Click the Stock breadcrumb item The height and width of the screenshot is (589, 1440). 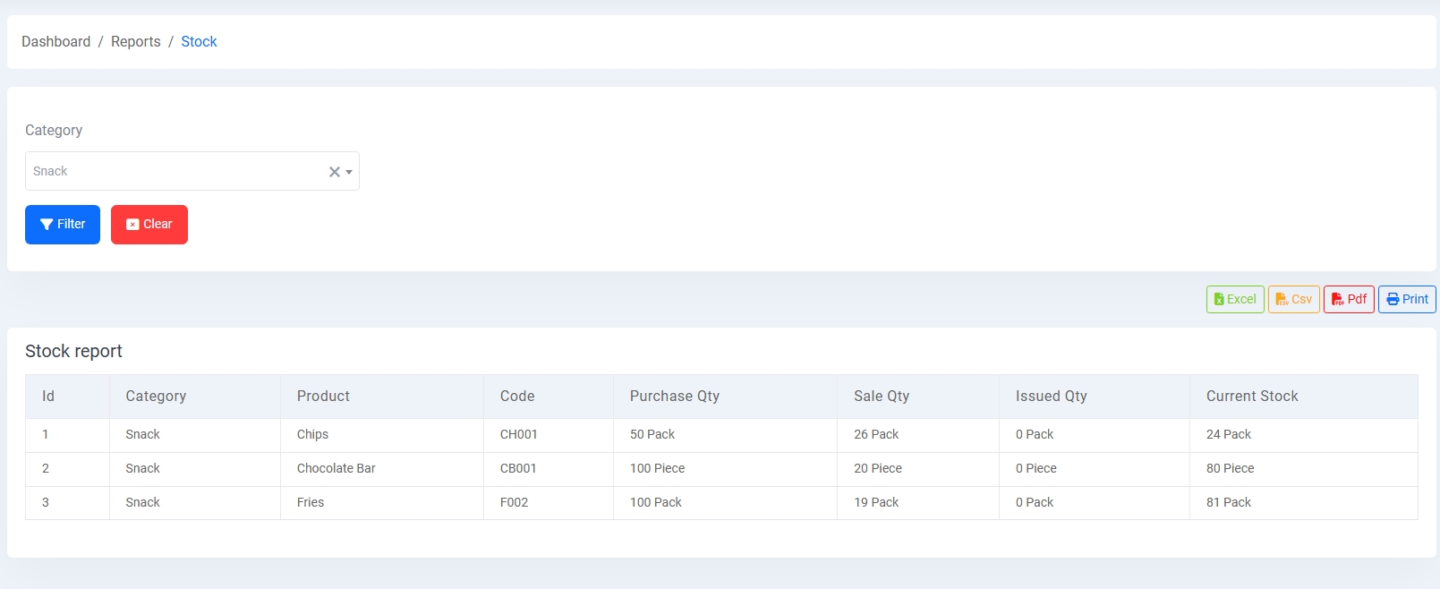point(199,42)
